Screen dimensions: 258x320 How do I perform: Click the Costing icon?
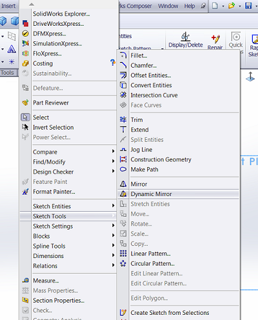pyautogui.click(x=25, y=63)
